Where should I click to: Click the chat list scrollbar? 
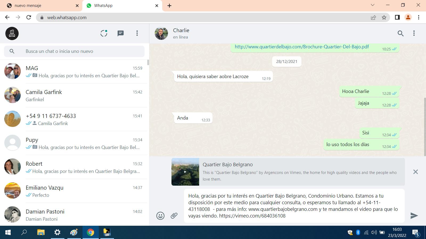[x=148, y=62]
